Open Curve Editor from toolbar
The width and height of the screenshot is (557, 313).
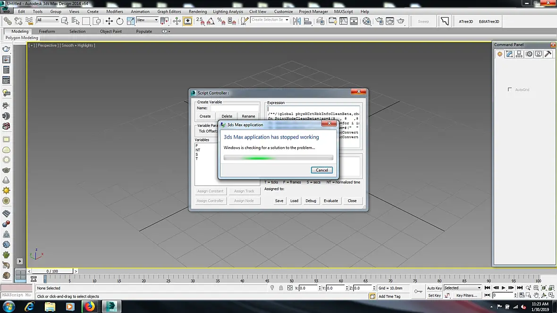344,21
